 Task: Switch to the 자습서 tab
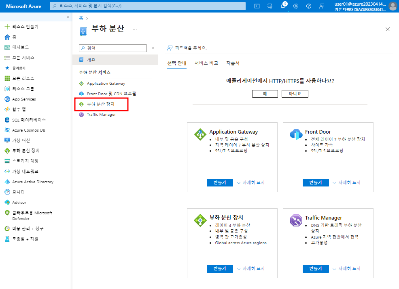(x=233, y=63)
